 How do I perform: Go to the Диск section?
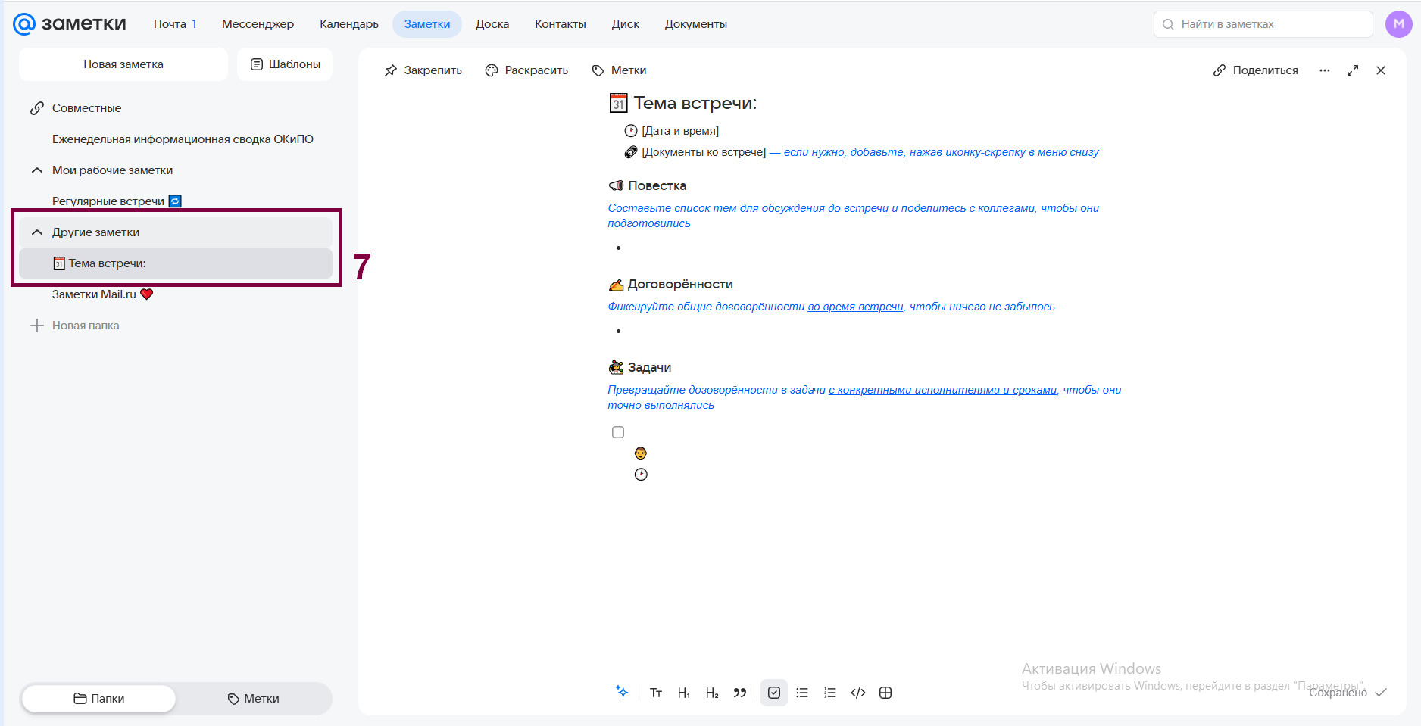tap(625, 24)
